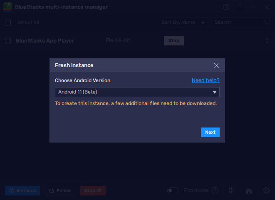
Task: Click the Stop all button
Action: [93, 190]
